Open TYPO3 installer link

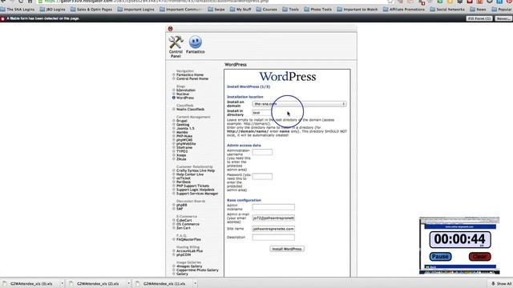[x=182, y=151]
